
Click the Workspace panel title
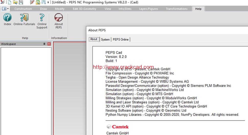[8, 44]
